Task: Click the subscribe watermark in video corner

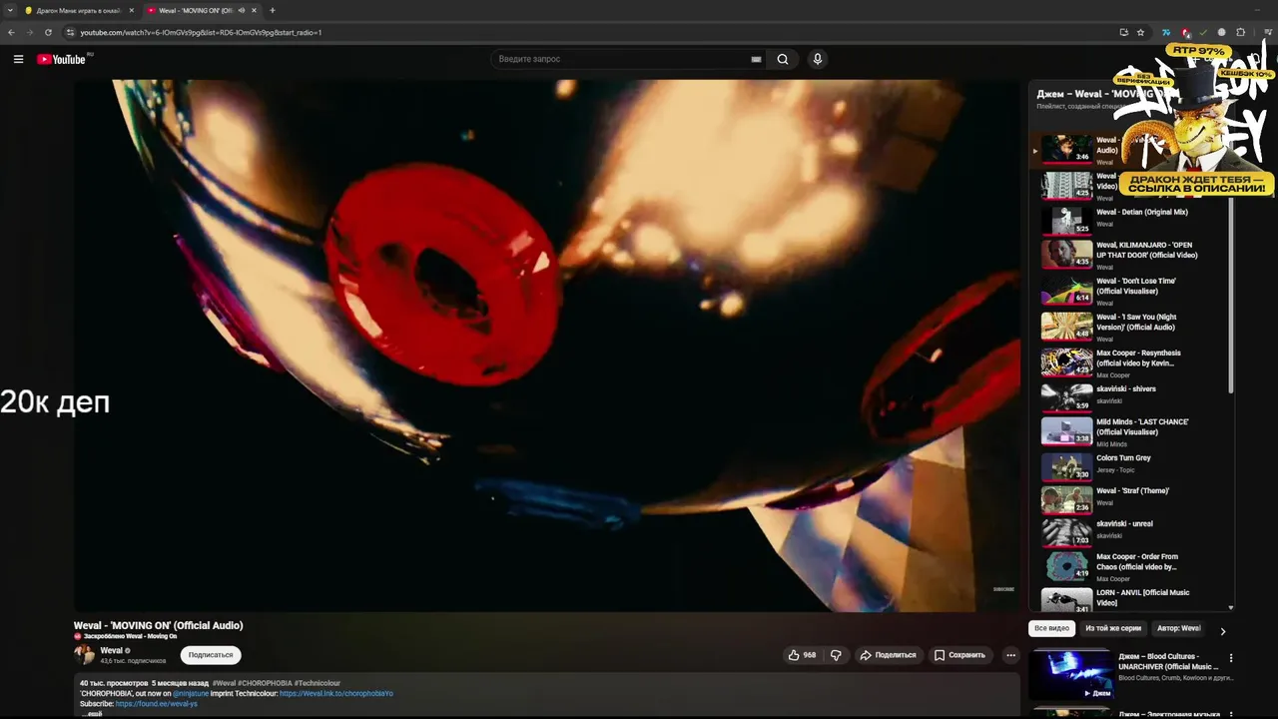Action: (1003, 589)
